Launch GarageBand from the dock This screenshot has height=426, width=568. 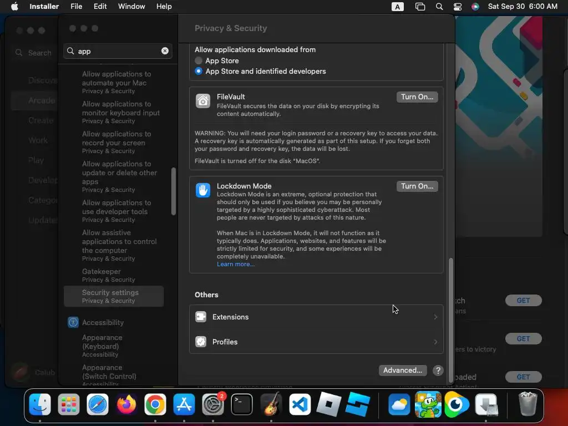coord(271,404)
